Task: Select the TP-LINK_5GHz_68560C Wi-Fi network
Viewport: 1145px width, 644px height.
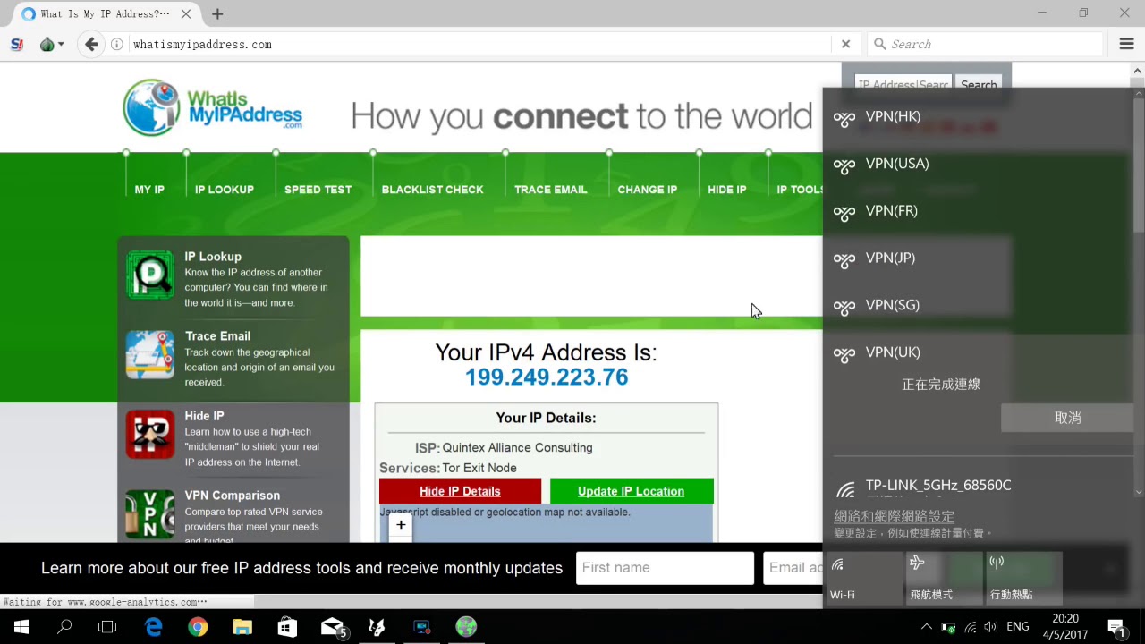Action: click(978, 486)
